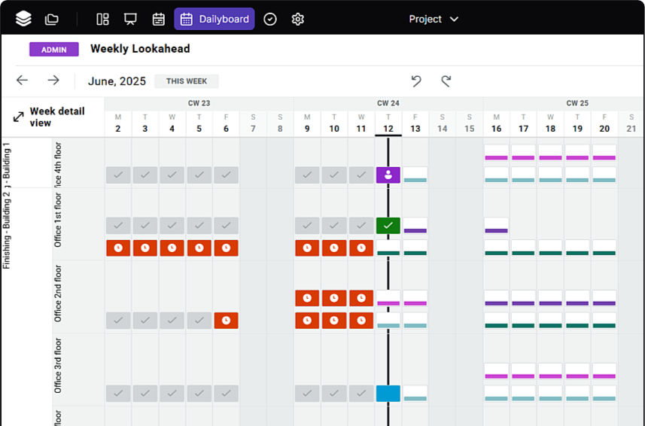Click the stacked layers logo icon

click(23, 19)
